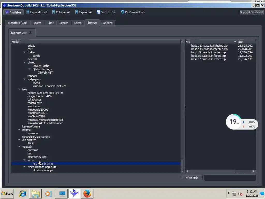Collapse weird chinese app suite folder
The image size is (265, 199).
[x=24, y=167]
